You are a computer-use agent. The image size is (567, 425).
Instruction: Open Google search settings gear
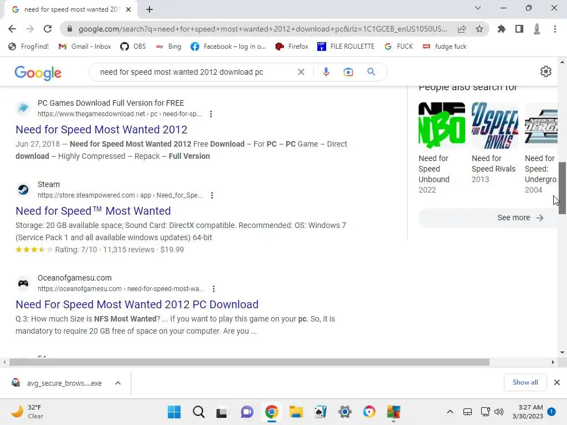(545, 71)
